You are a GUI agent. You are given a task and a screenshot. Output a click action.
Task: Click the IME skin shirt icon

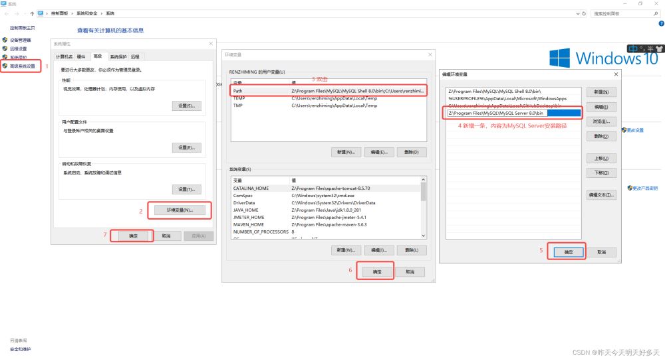pyautogui.click(x=659, y=48)
